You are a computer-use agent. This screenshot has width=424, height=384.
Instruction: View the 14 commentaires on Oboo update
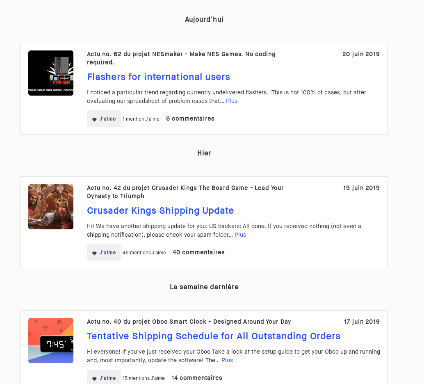(197, 378)
